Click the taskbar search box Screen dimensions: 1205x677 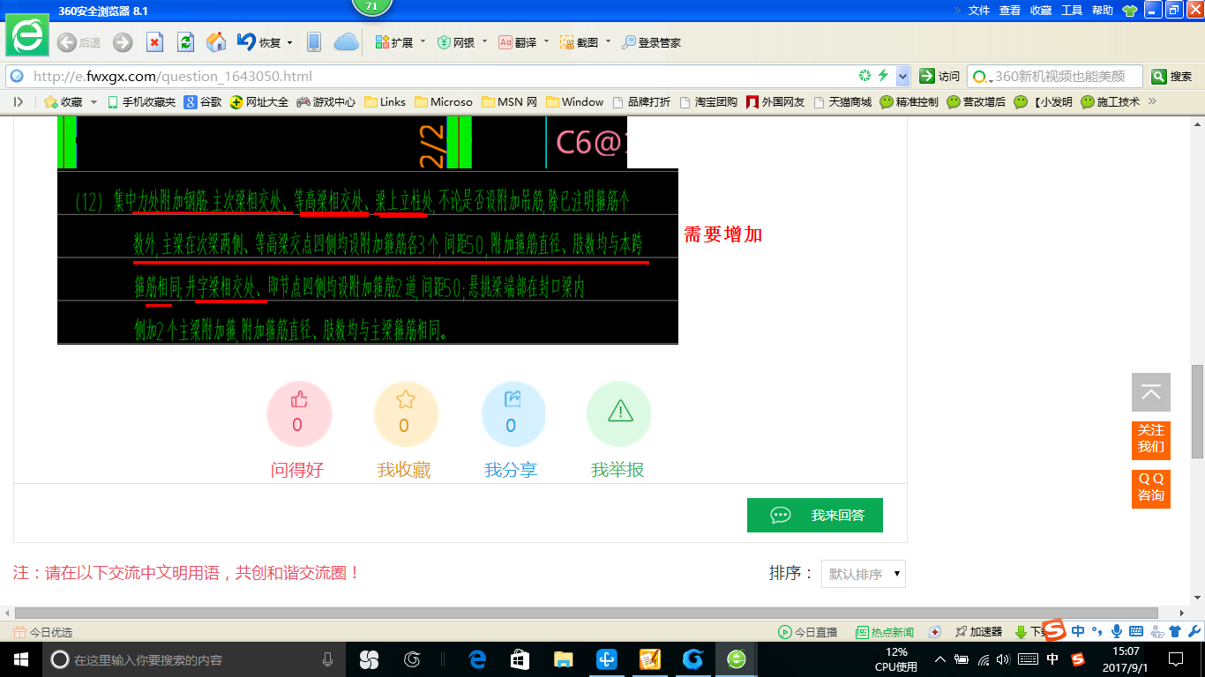pos(193,658)
